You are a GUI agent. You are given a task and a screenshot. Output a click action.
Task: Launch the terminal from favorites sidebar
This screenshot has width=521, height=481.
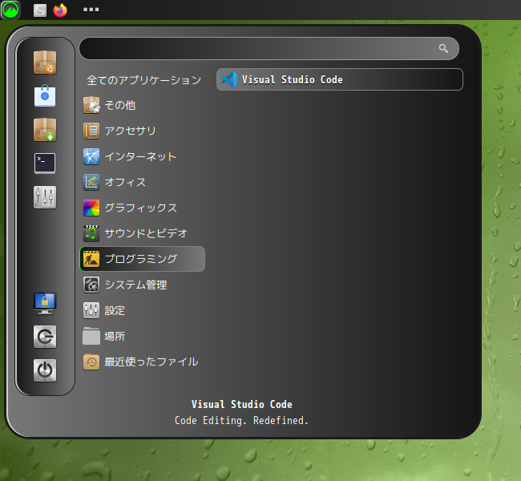coord(45,164)
